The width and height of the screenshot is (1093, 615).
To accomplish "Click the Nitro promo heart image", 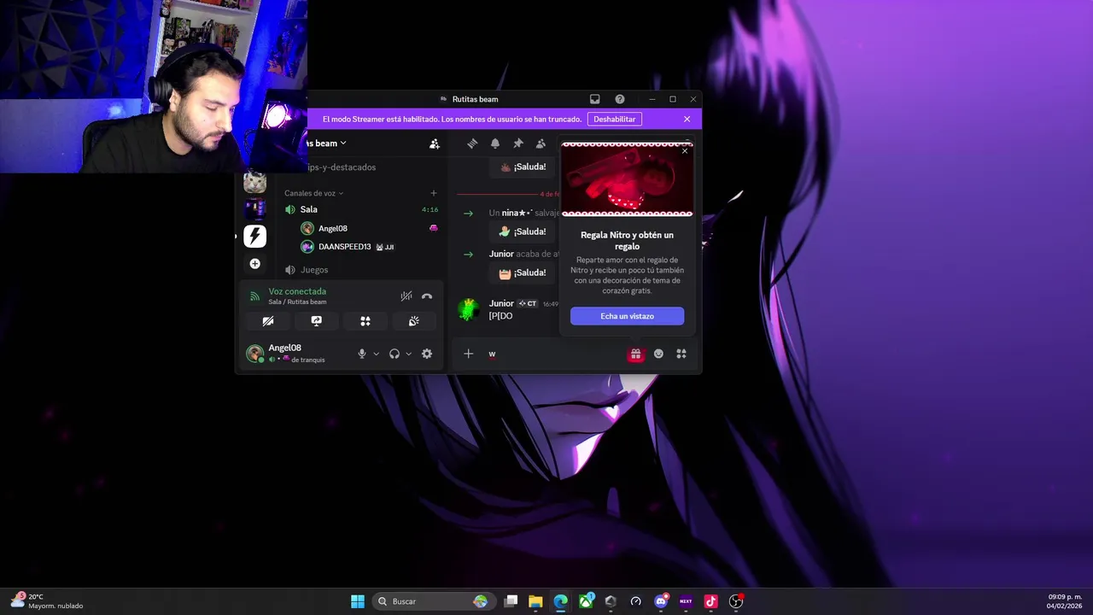I will 627,179.
